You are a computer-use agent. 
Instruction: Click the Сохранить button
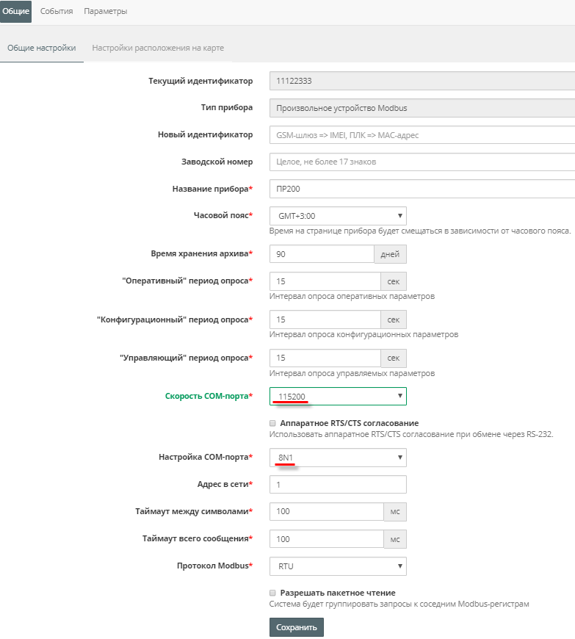pos(296,627)
